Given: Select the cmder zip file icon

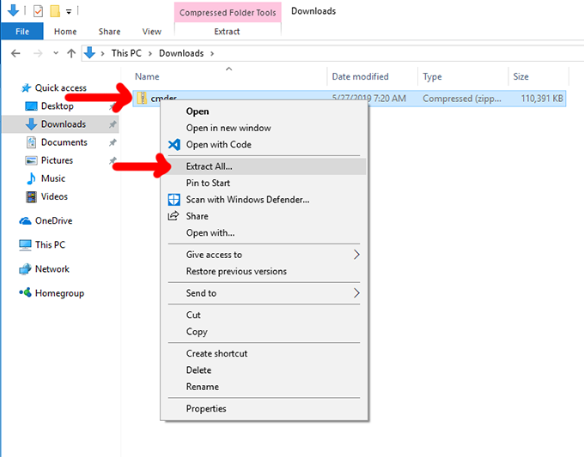Looking at the screenshot, I should [x=142, y=98].
